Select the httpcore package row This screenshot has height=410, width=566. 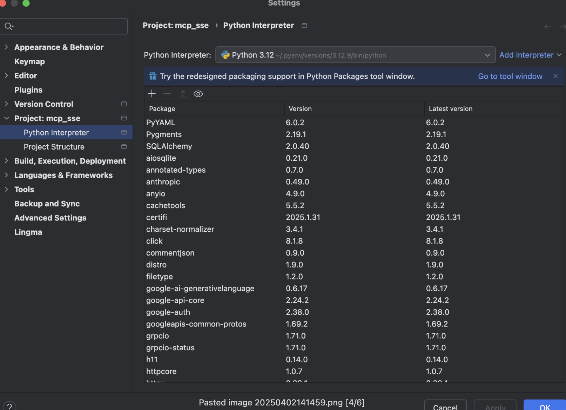click(354, 371)
